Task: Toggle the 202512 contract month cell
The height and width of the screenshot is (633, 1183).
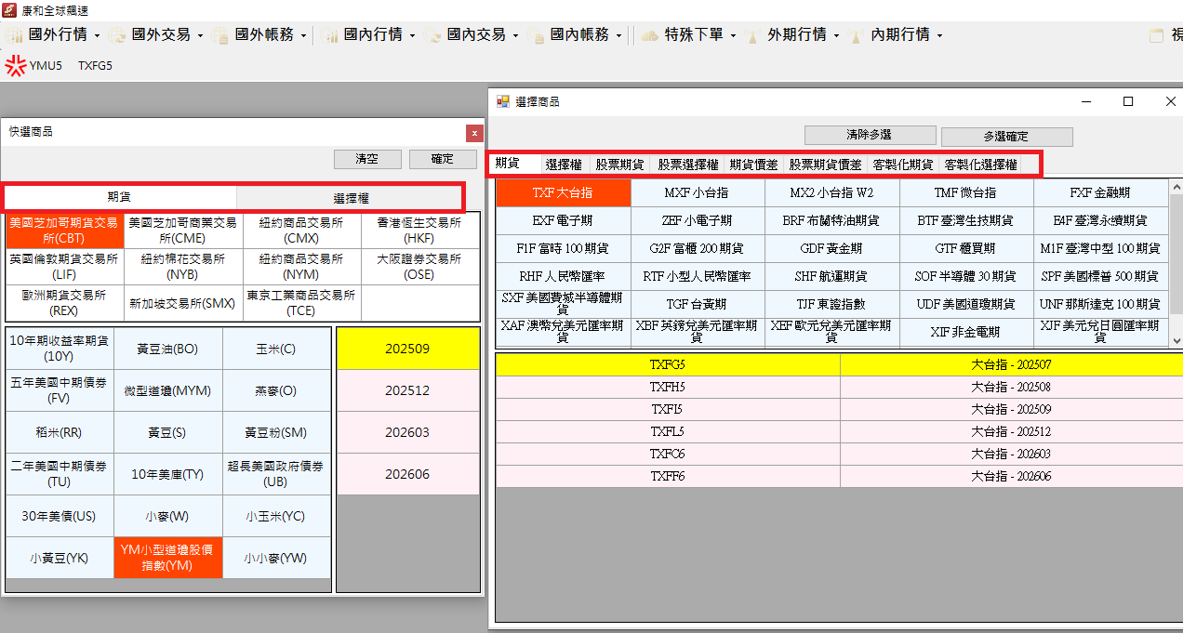Action: 407,389
